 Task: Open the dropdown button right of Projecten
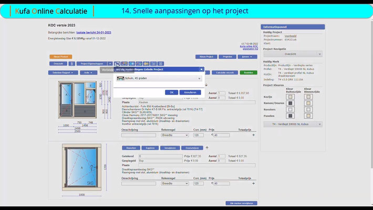247,57
